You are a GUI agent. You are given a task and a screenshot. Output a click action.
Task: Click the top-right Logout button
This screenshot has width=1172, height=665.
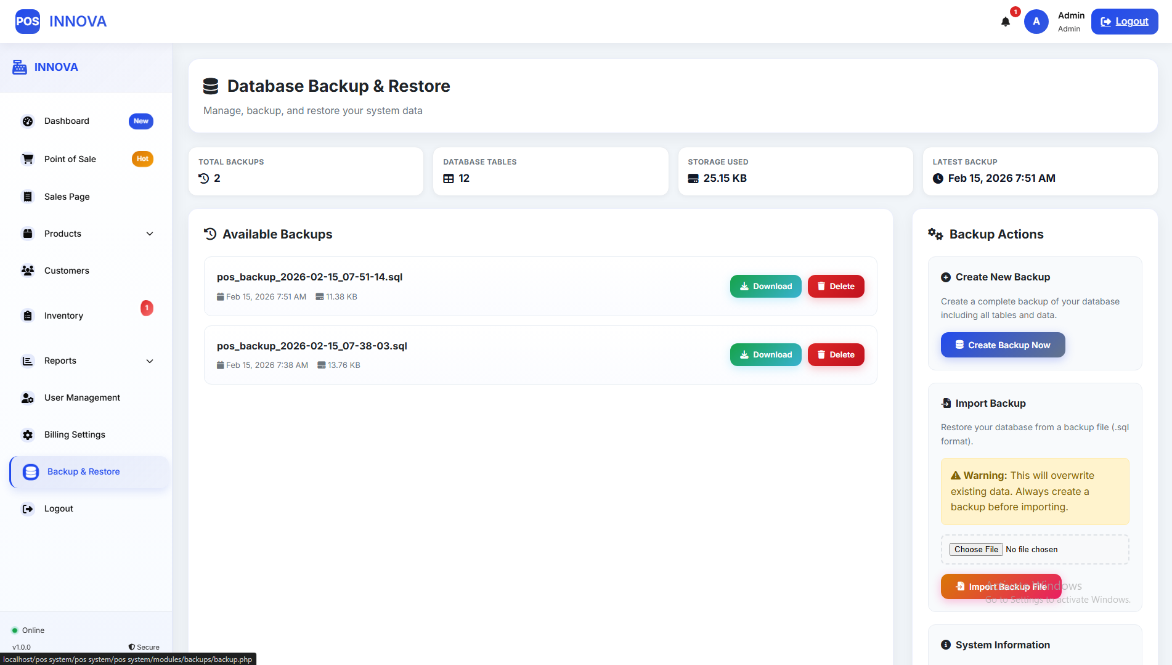(1124, 22)
